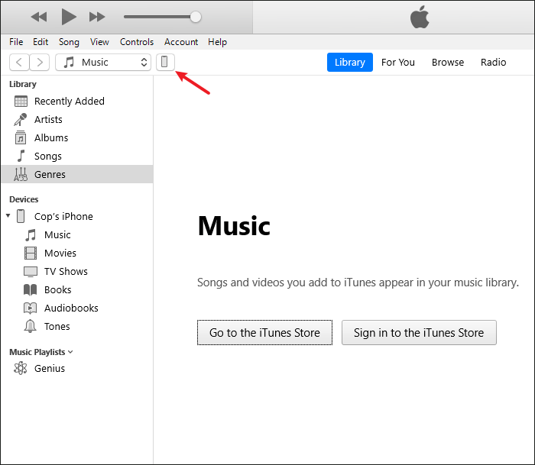Open the Edit menu
Image resolution: width=535 pixels, height=465 pixels.
(x=41, y=42)
